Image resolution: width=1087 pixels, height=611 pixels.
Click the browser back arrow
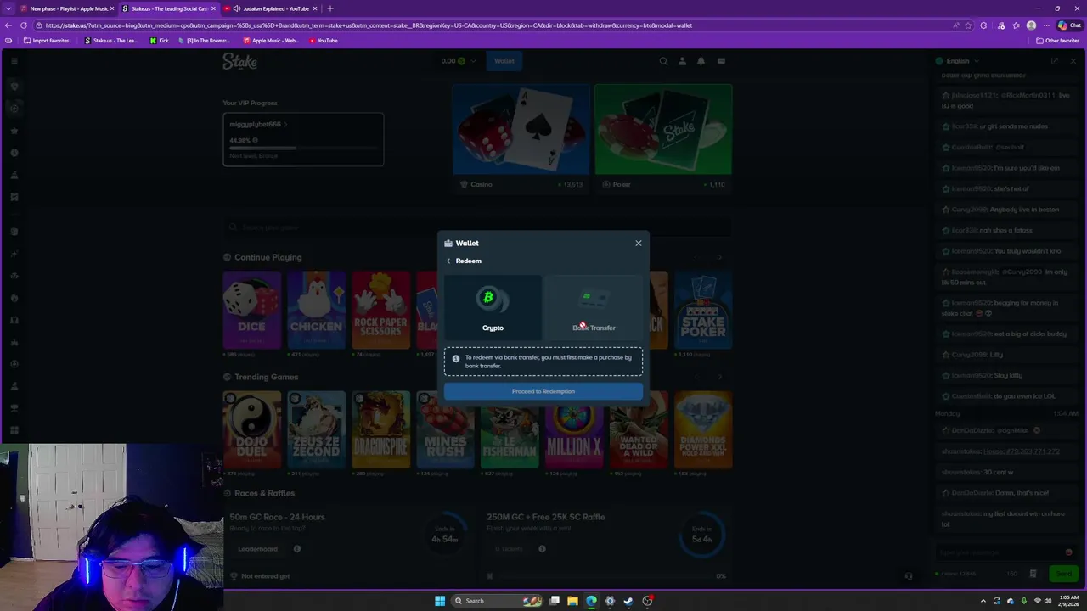pos(8,25)
